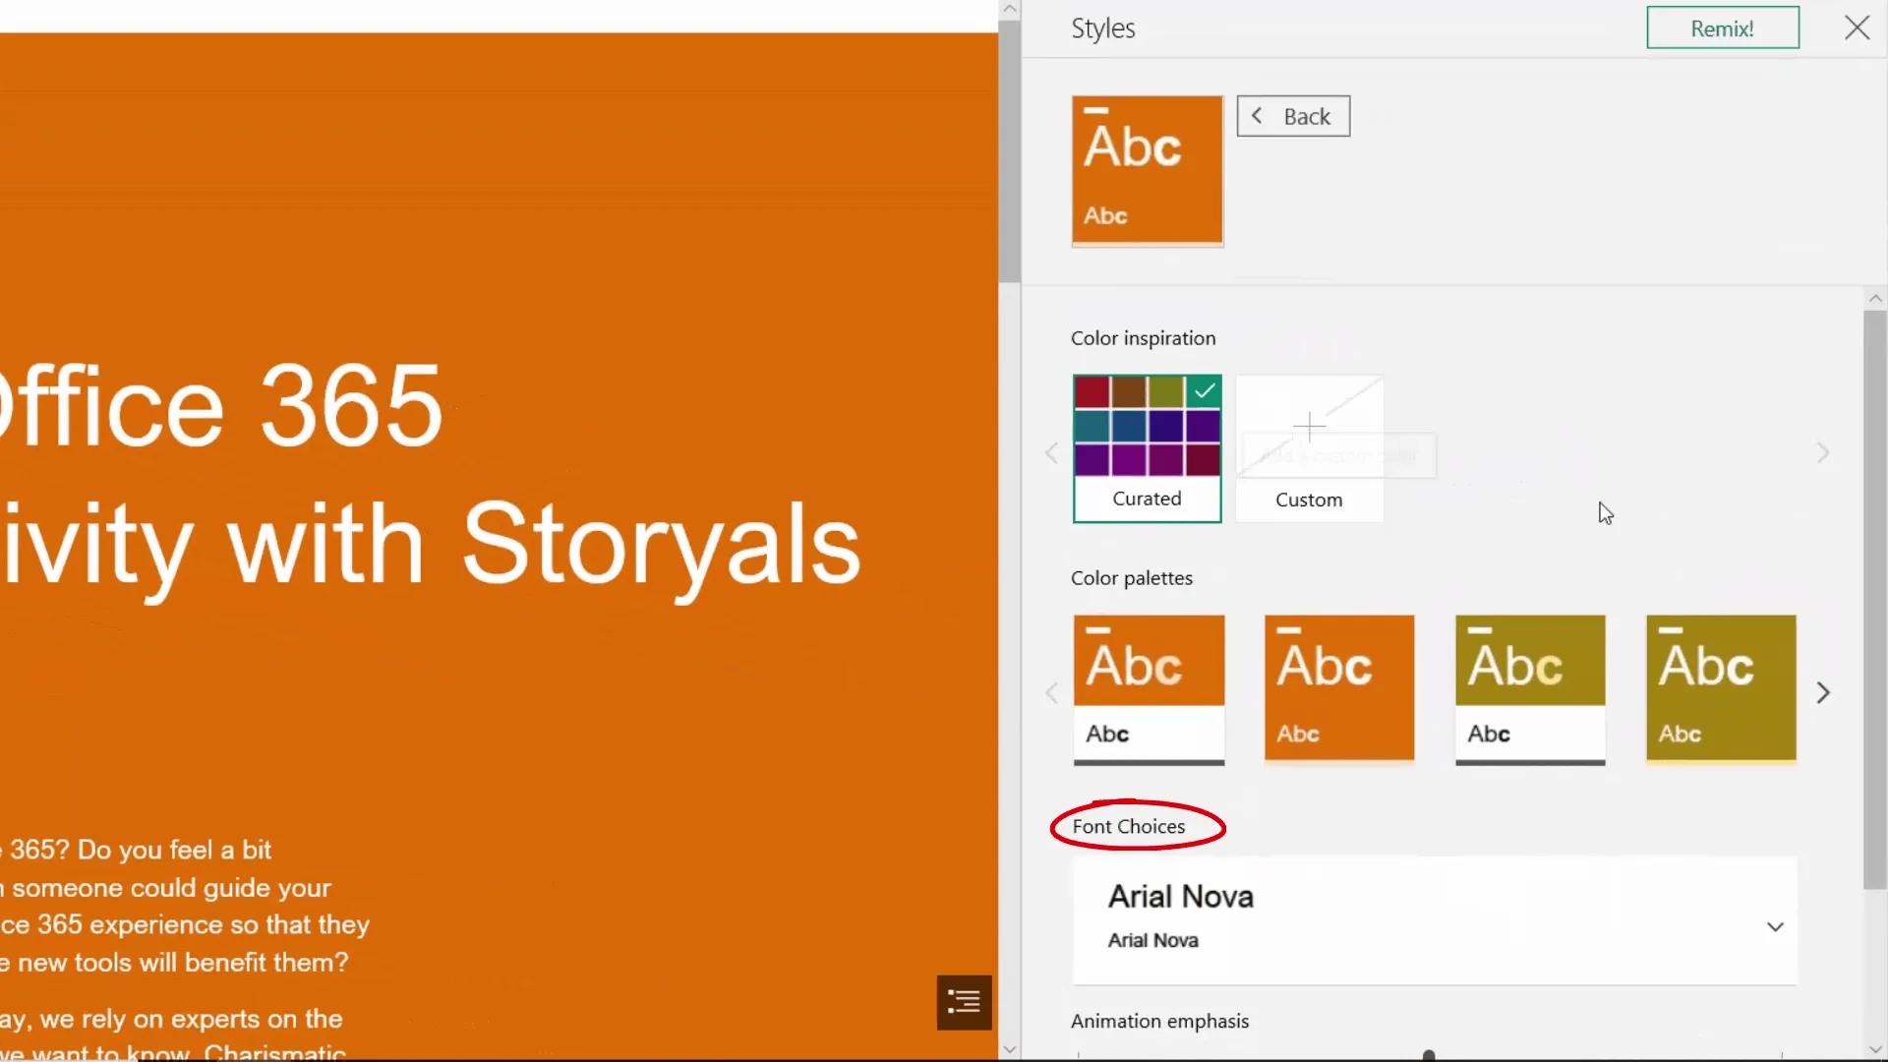Screen dimensions: 1888x1062
Task: Show next color inspiration with right chevron
Action: click(1822, 452)
